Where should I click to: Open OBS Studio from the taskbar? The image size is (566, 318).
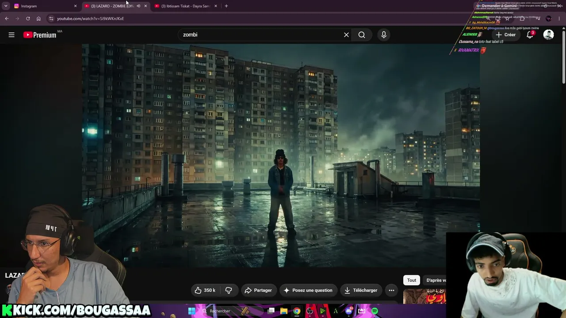click(310, 311)
